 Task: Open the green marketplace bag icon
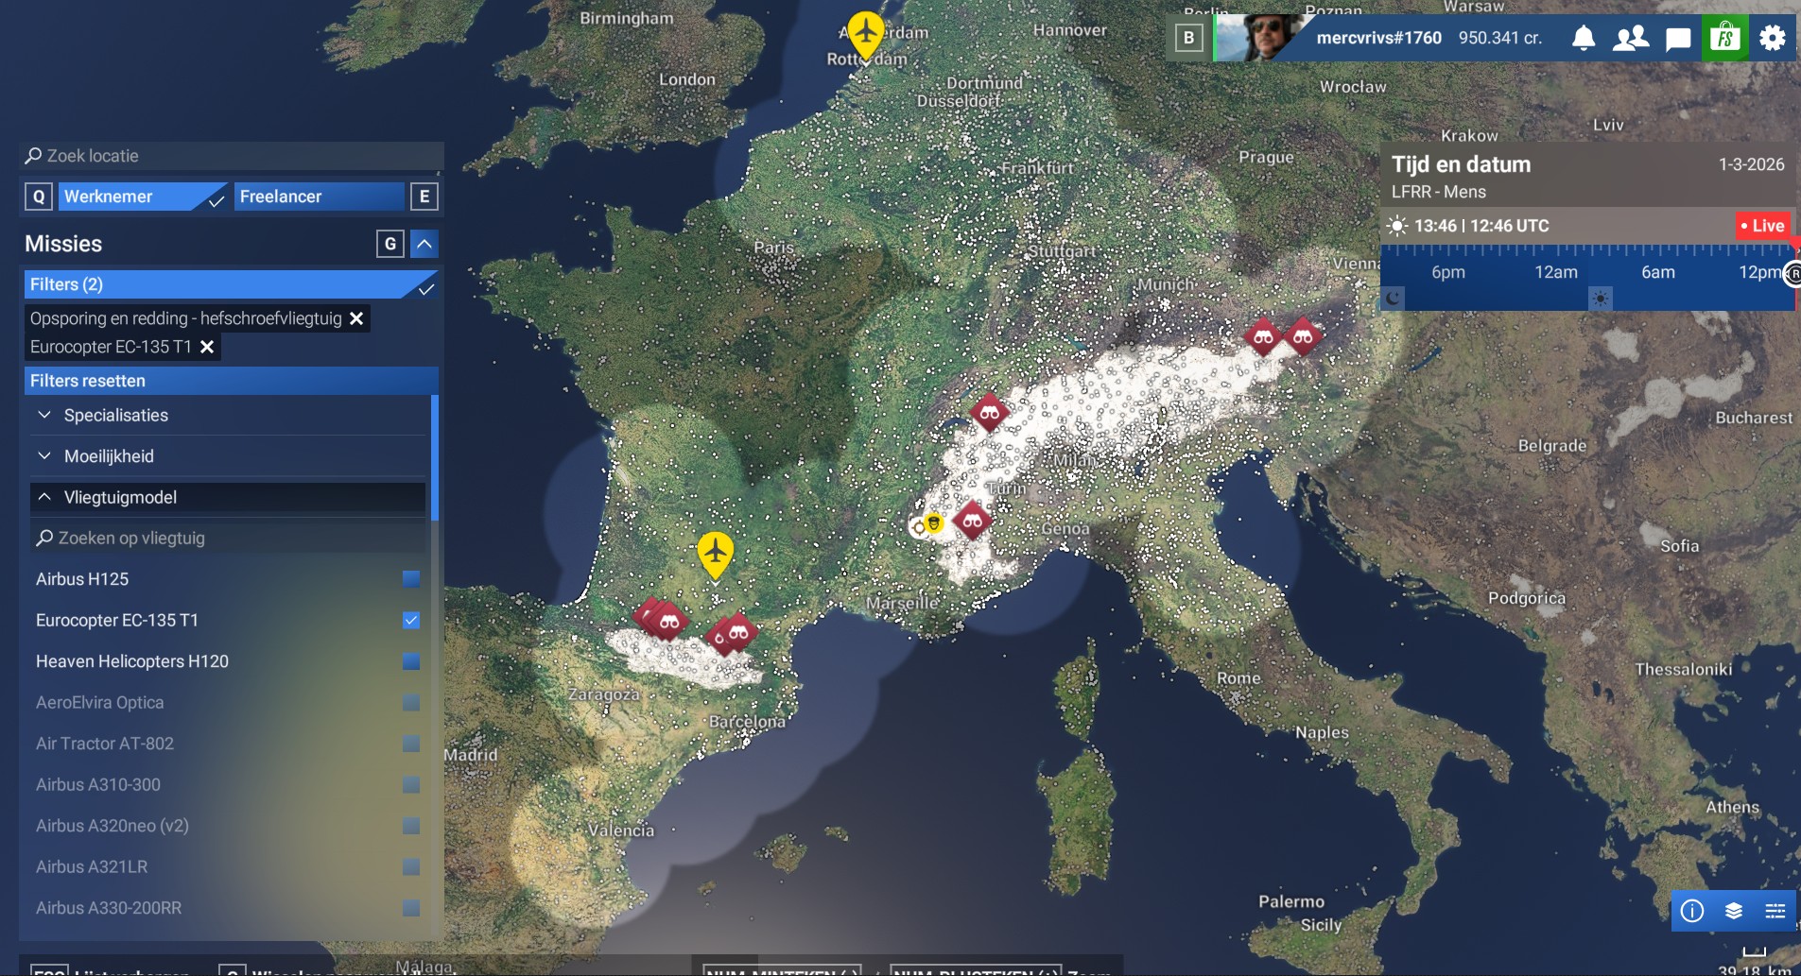[1725, 38]
